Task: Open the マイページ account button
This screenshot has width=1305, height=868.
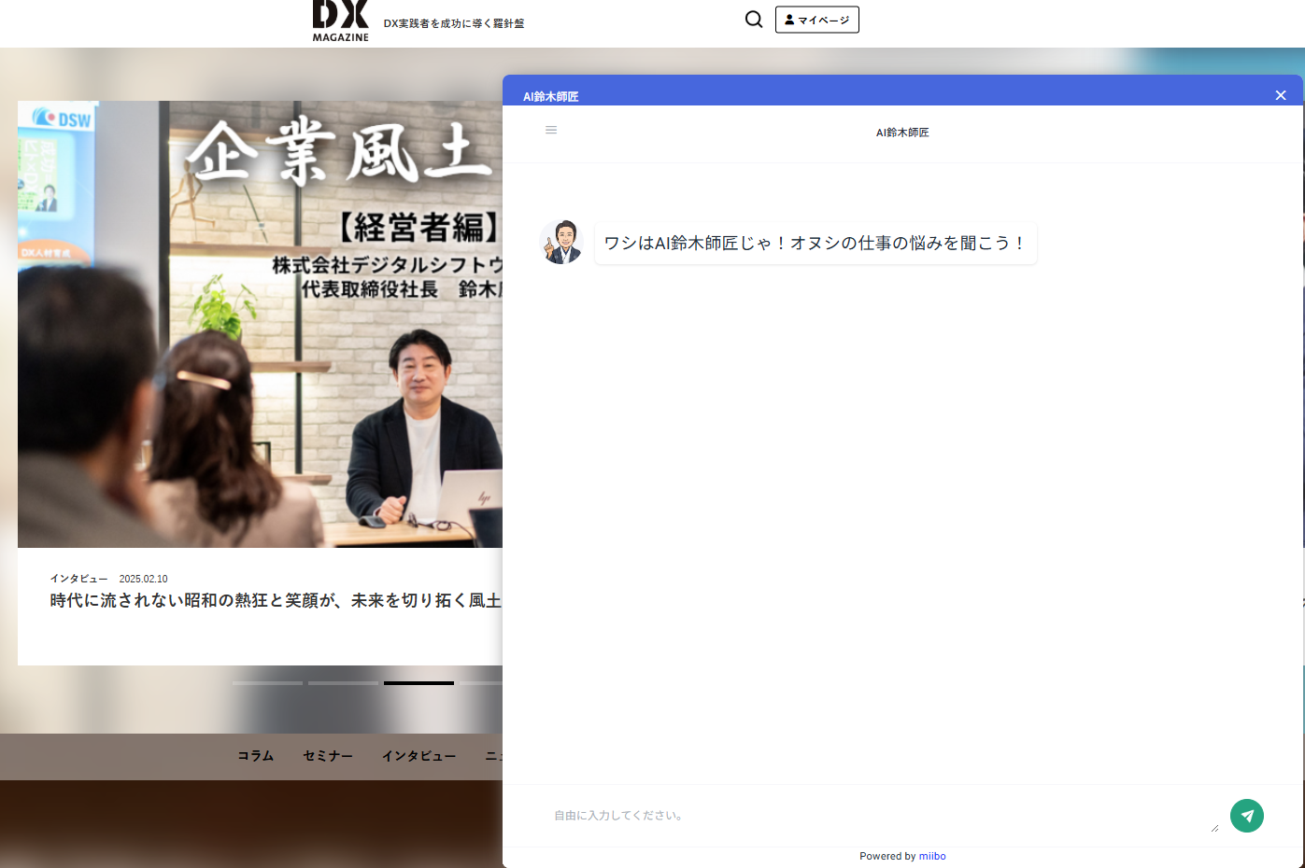Action: pos(816,20)
